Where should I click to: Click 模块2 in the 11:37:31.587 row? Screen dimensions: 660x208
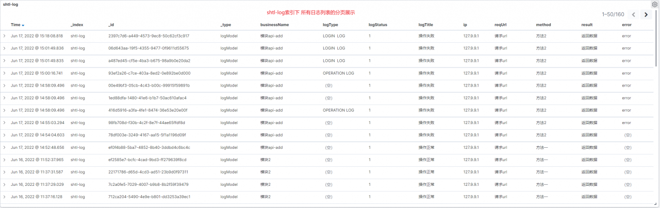coord(266,172)
